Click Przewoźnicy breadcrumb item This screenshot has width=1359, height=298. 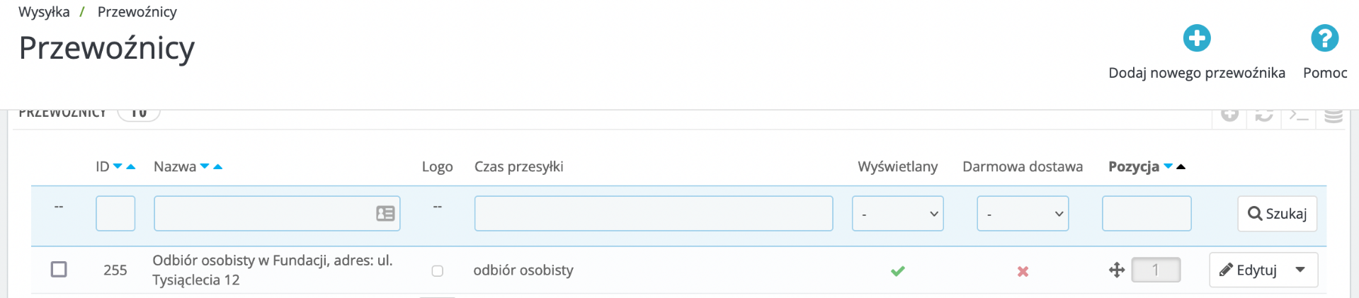pos(137,12)
